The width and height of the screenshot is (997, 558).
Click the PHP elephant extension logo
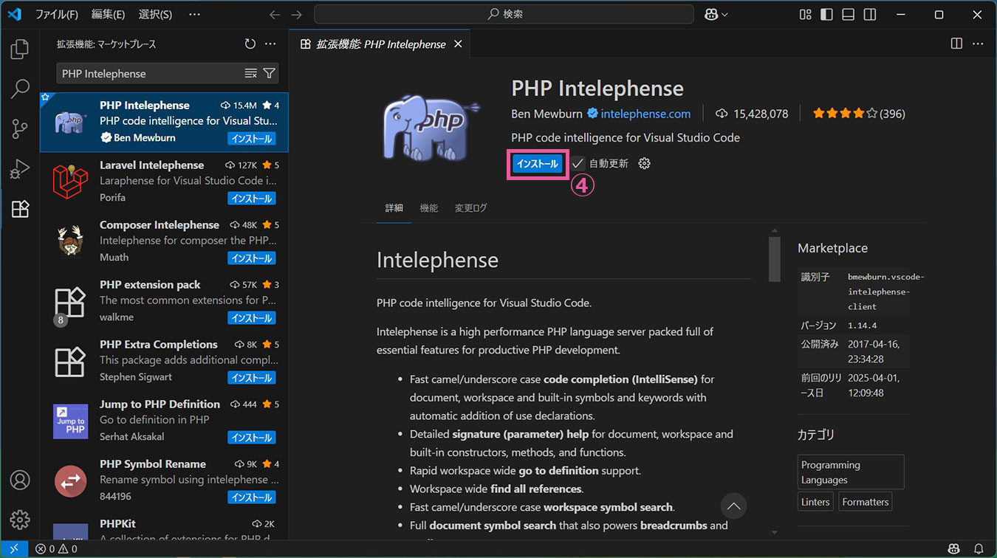(430, 127)
